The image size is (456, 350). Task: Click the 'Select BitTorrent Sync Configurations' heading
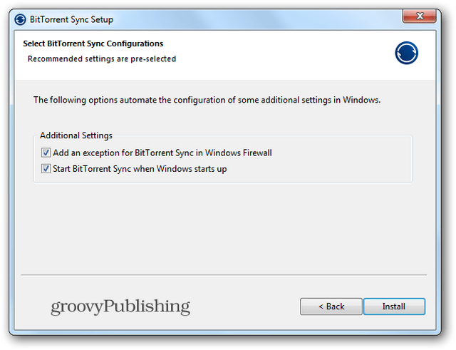pyautogui.click(x=93, y=43)
